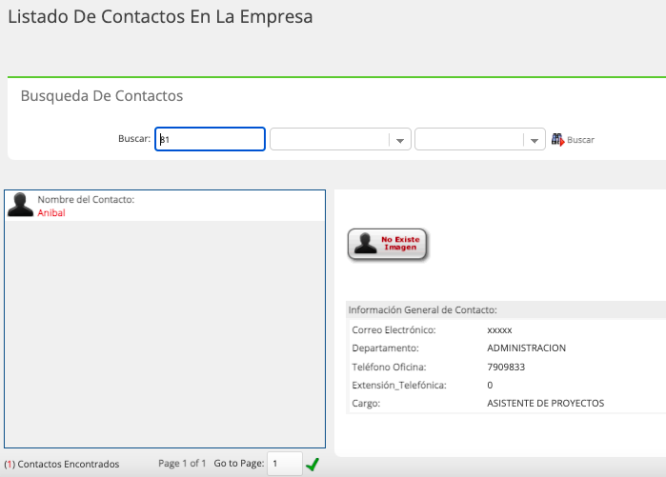Open the first filter dropdown arrow
Viewport: 666px width, 477px height.
(399, 141)
